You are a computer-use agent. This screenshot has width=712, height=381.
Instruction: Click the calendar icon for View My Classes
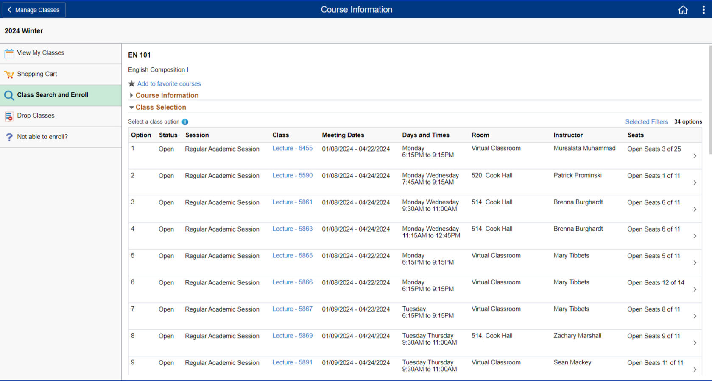(9, 53)
